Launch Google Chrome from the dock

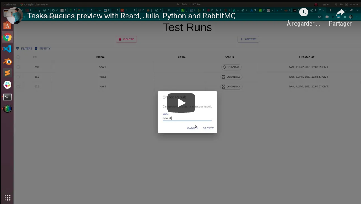point(7,37)
